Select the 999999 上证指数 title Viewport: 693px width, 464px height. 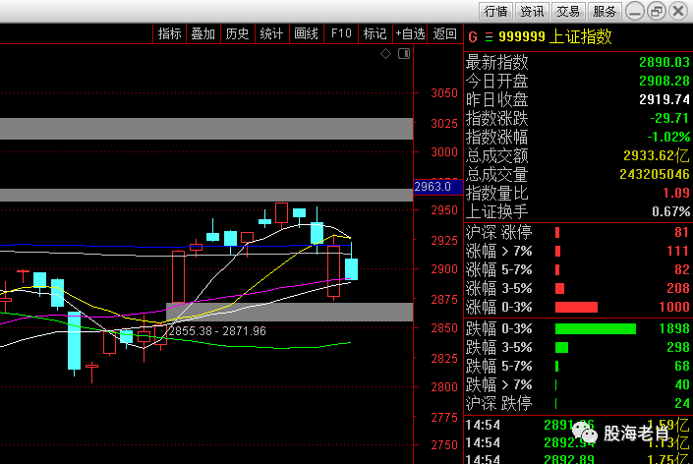point(555,36)
